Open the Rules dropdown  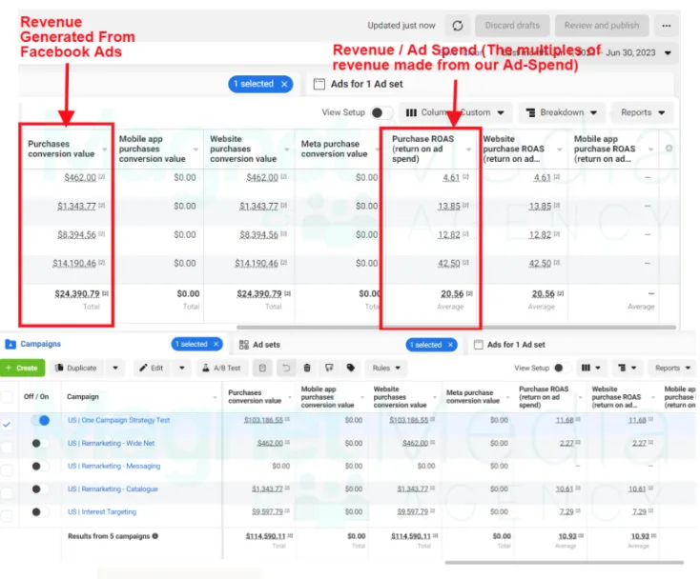coord(386,368)
